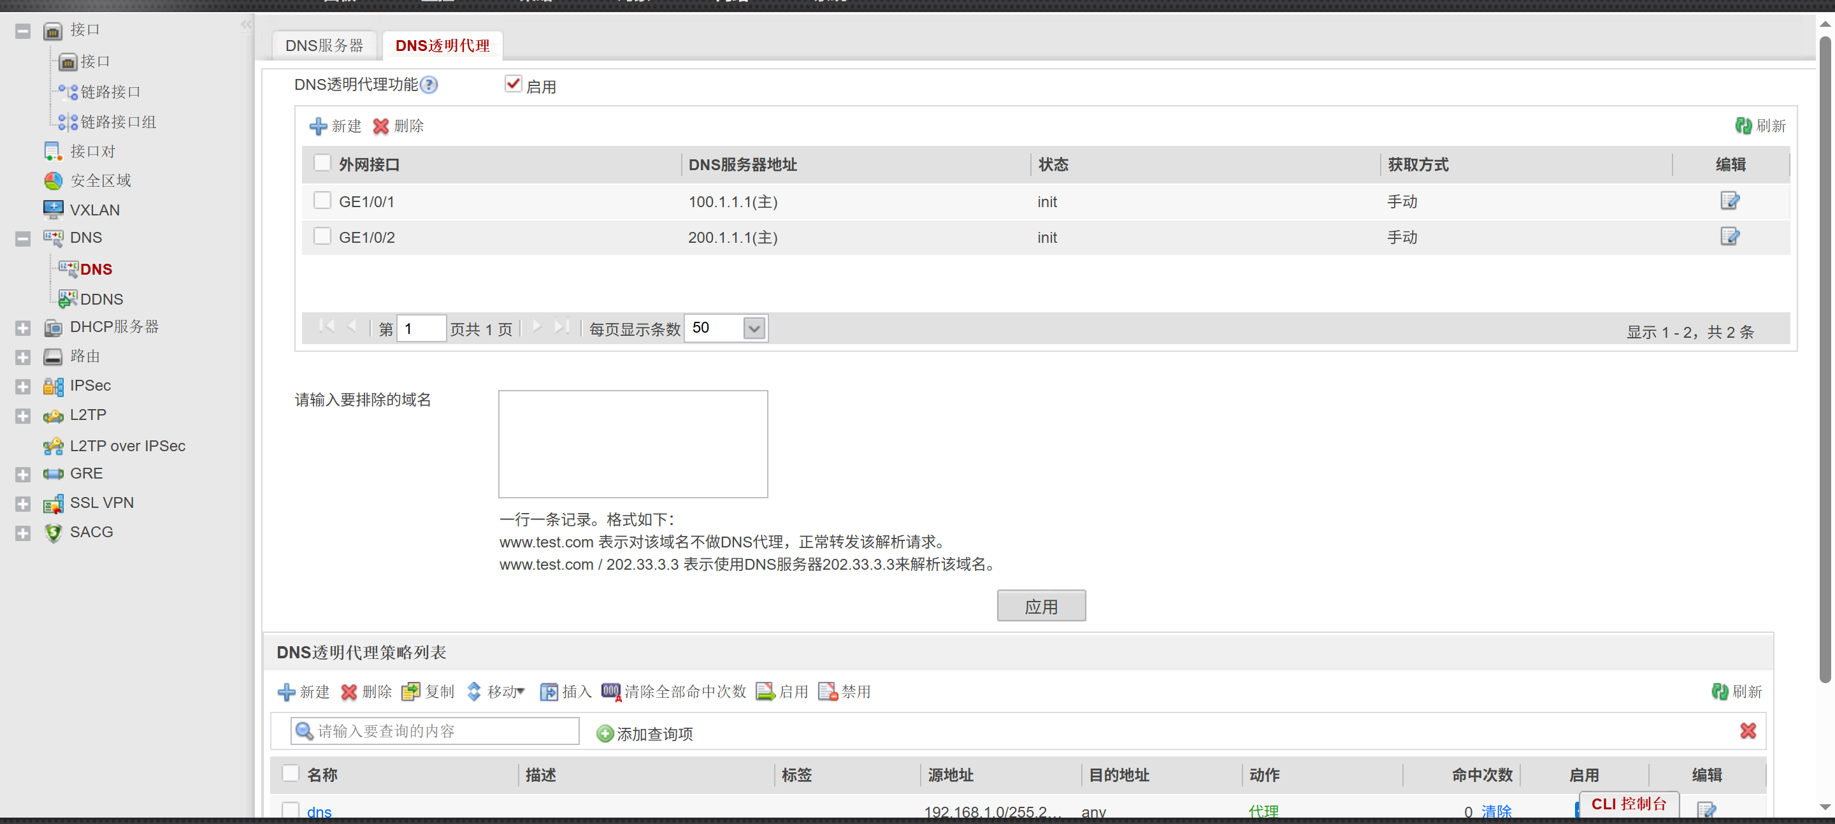The height and width of the screenshot is (824, 1835).
Task: Check the GE1/0/1 row checkbox
Action: click(322, 201)
